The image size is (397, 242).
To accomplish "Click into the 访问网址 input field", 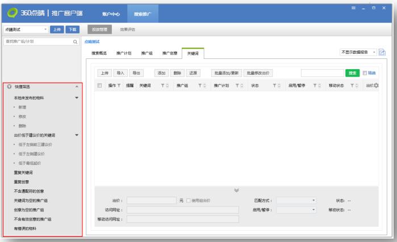I will coord(182,210).
